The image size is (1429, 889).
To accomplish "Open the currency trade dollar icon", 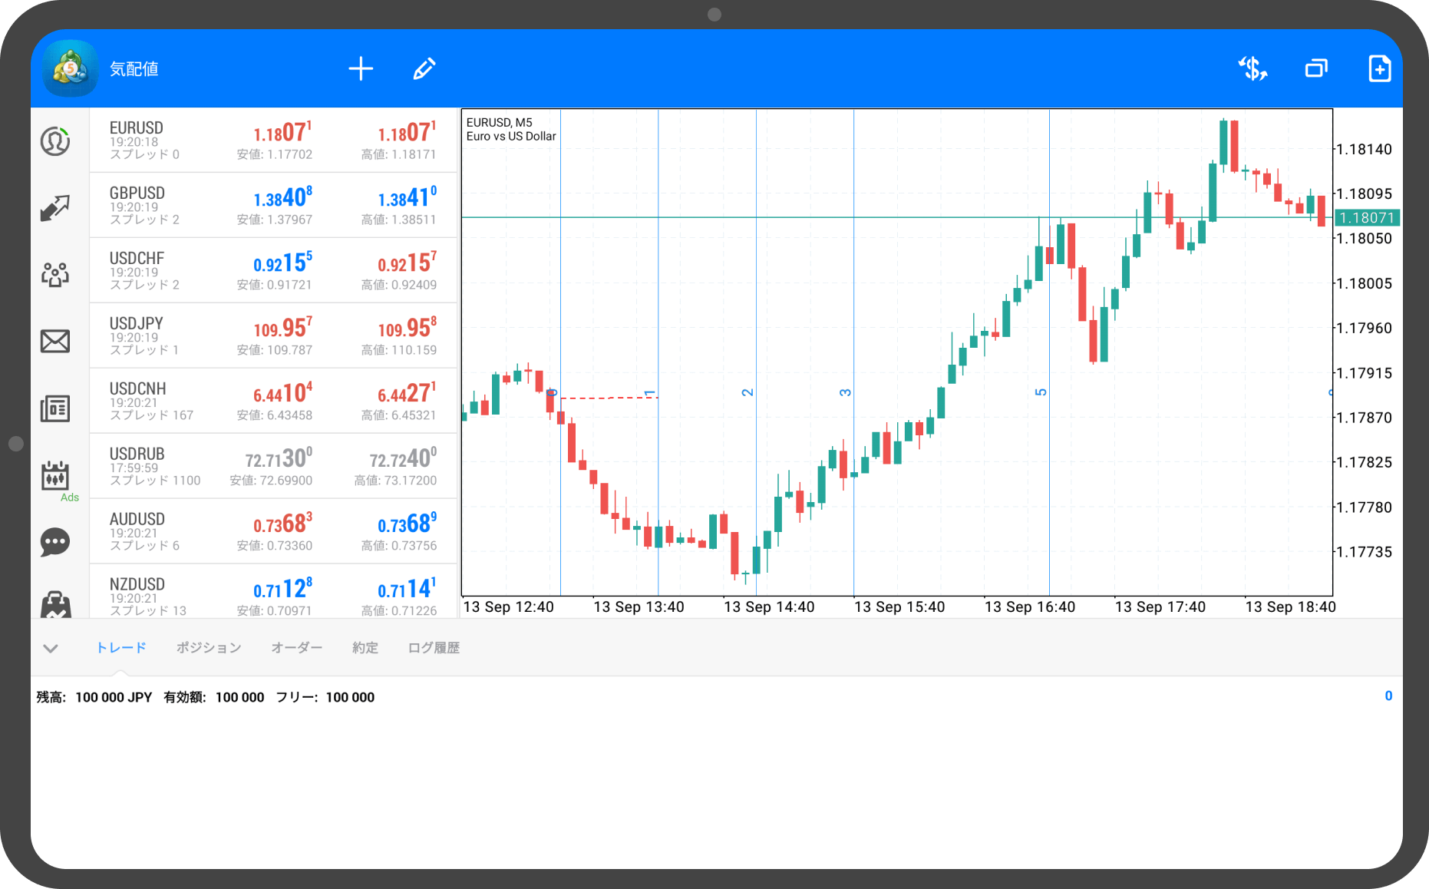I will click(1252, 69).
